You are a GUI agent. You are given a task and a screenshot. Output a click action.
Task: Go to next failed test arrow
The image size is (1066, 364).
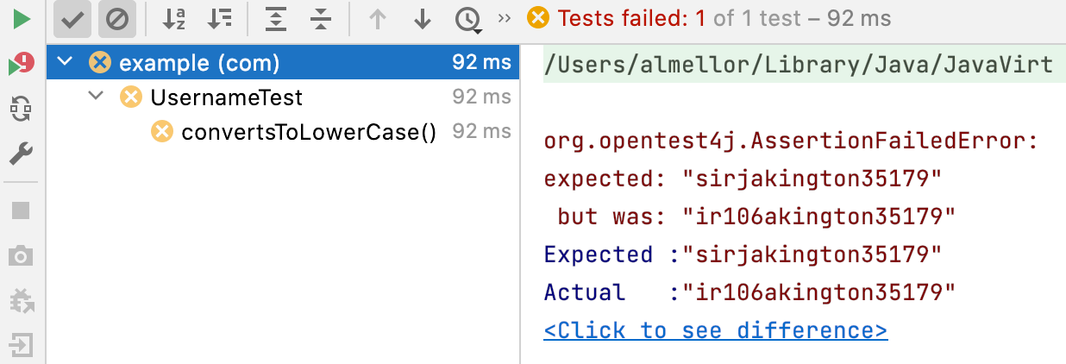pos(422,19)
